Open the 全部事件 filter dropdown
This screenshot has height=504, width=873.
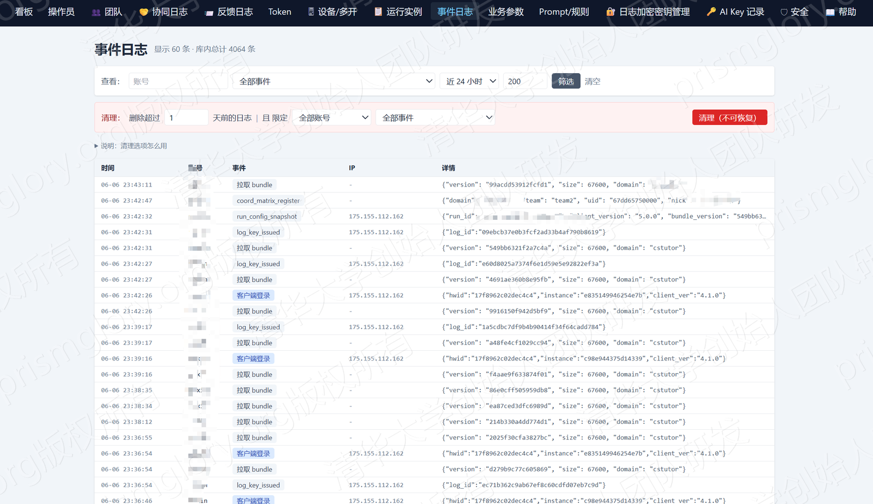coord(334,81)
